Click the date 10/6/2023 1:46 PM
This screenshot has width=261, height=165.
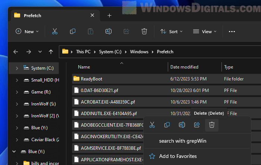point(188,102)
